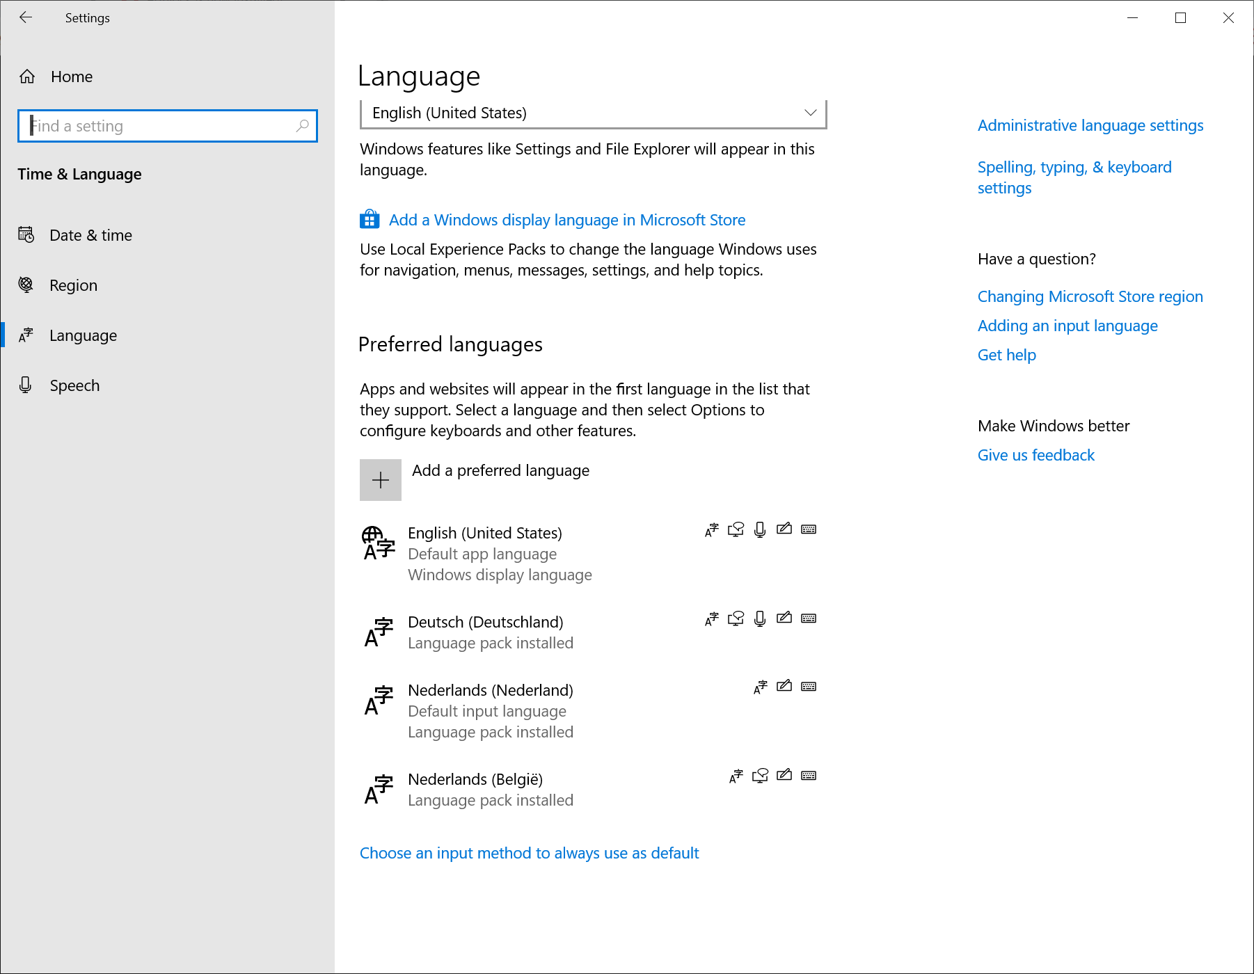Click Deutsch text-to-speech feature icon
Image resolution: width=1254 pixels, height=974 pixels.
tap(736, 618)
